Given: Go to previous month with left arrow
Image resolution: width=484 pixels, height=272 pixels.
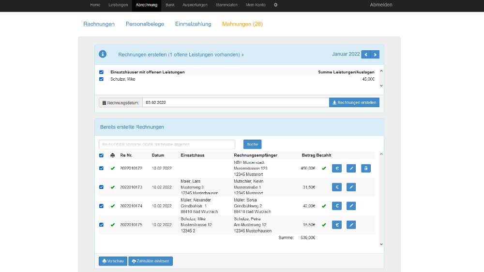Looking at the screenshot, I should (366, 55).
